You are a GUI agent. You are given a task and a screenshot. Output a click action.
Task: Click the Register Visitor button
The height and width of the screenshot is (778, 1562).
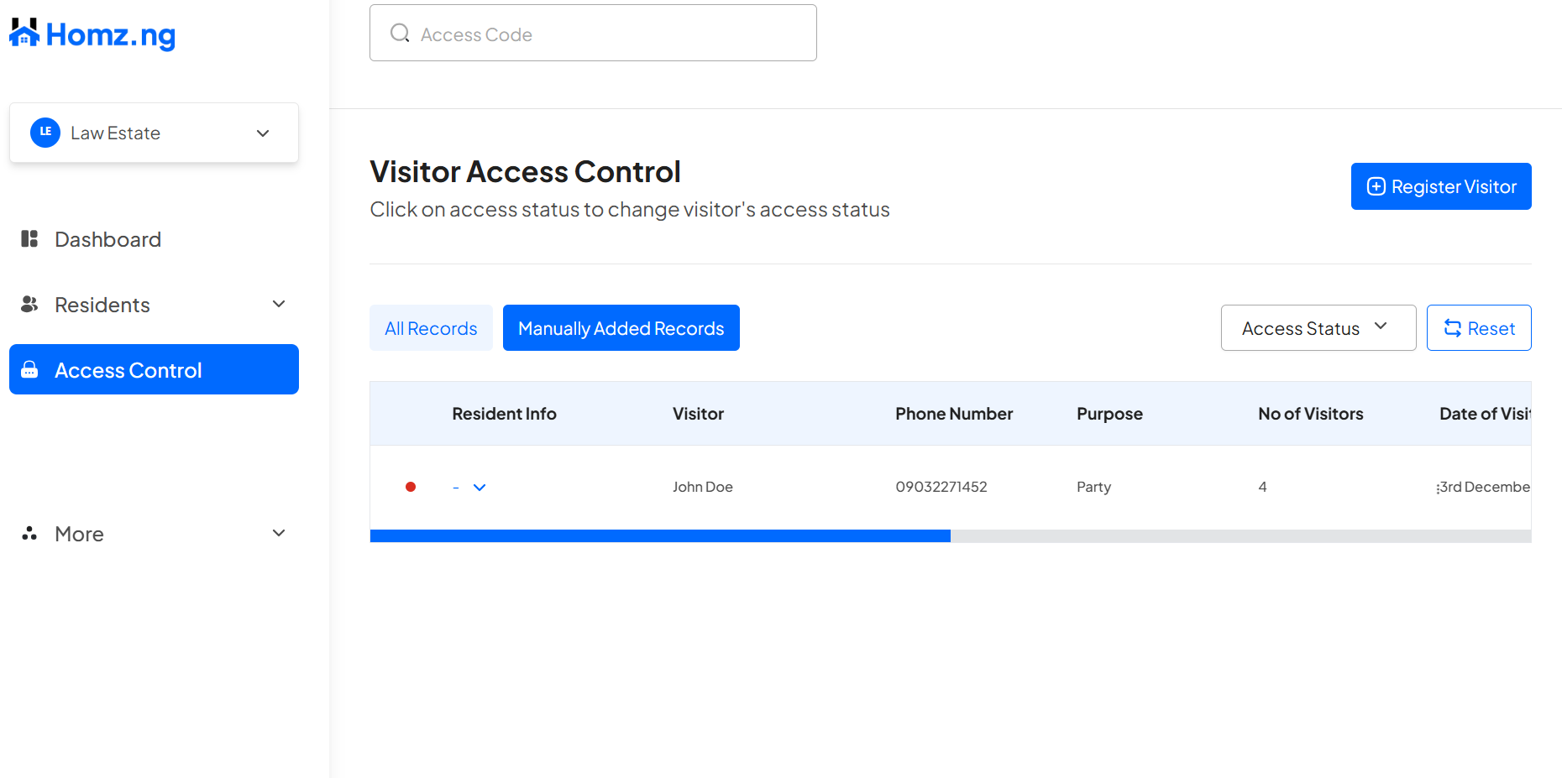pyautogui.click(x=1440, y=185)
